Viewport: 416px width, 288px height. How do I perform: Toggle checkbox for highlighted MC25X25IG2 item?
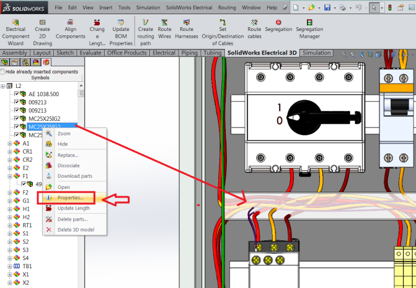17,126
